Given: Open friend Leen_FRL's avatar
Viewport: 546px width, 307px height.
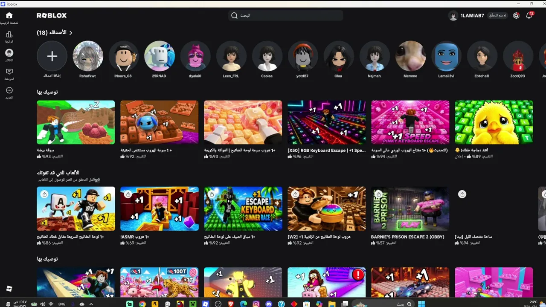Looking at the screenshot, I should click(x=231, y=56).
